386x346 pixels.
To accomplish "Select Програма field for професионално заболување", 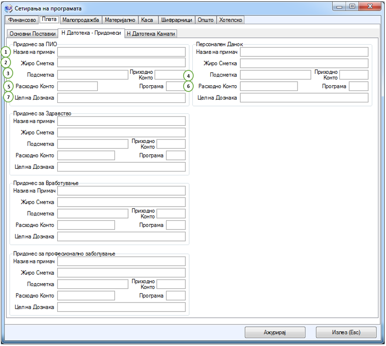I will pyautogui.click(x=176, y=295).
